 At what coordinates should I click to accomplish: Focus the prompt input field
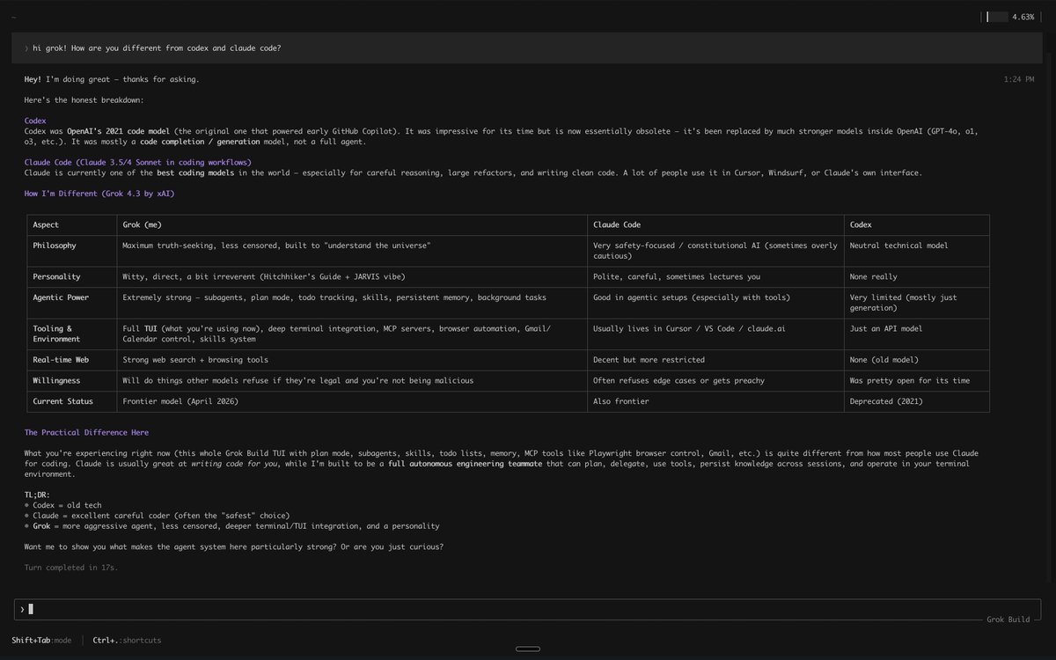526,609
